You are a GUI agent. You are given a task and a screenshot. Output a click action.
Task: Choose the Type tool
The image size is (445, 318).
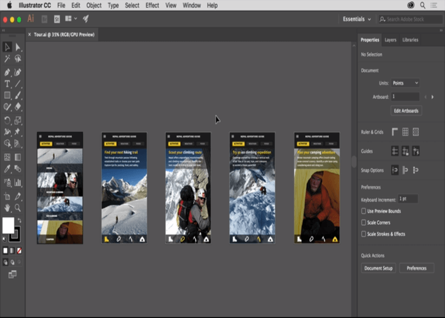pos(7,84)
